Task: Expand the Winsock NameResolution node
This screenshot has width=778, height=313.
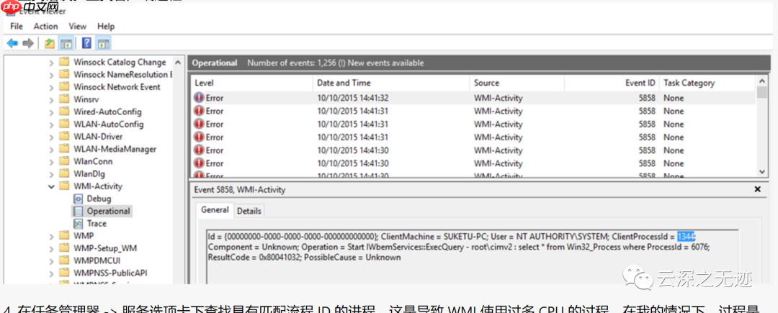Action: click(51, 75)
